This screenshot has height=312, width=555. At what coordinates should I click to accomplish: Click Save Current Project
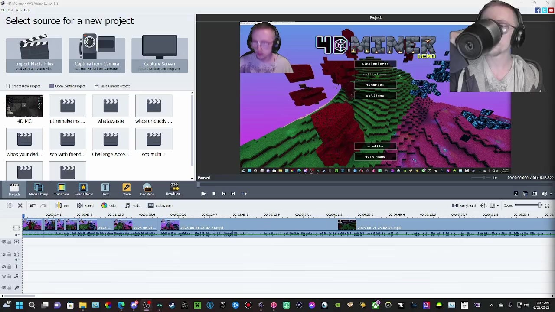[x=112, y=86]
